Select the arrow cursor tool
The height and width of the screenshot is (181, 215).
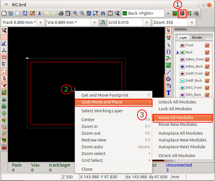(168, 30)
